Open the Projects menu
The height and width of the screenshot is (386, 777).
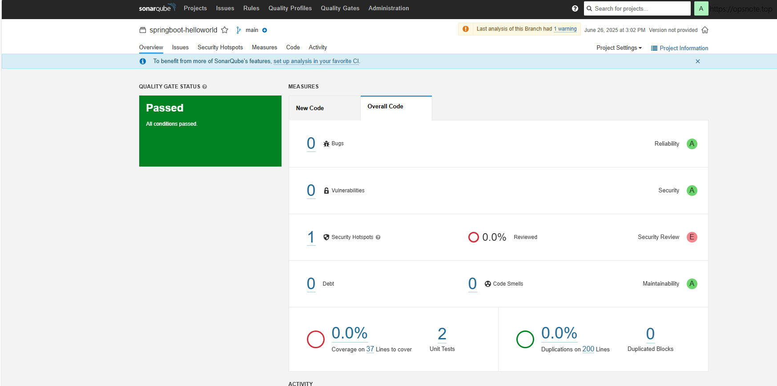pos(195,8)
